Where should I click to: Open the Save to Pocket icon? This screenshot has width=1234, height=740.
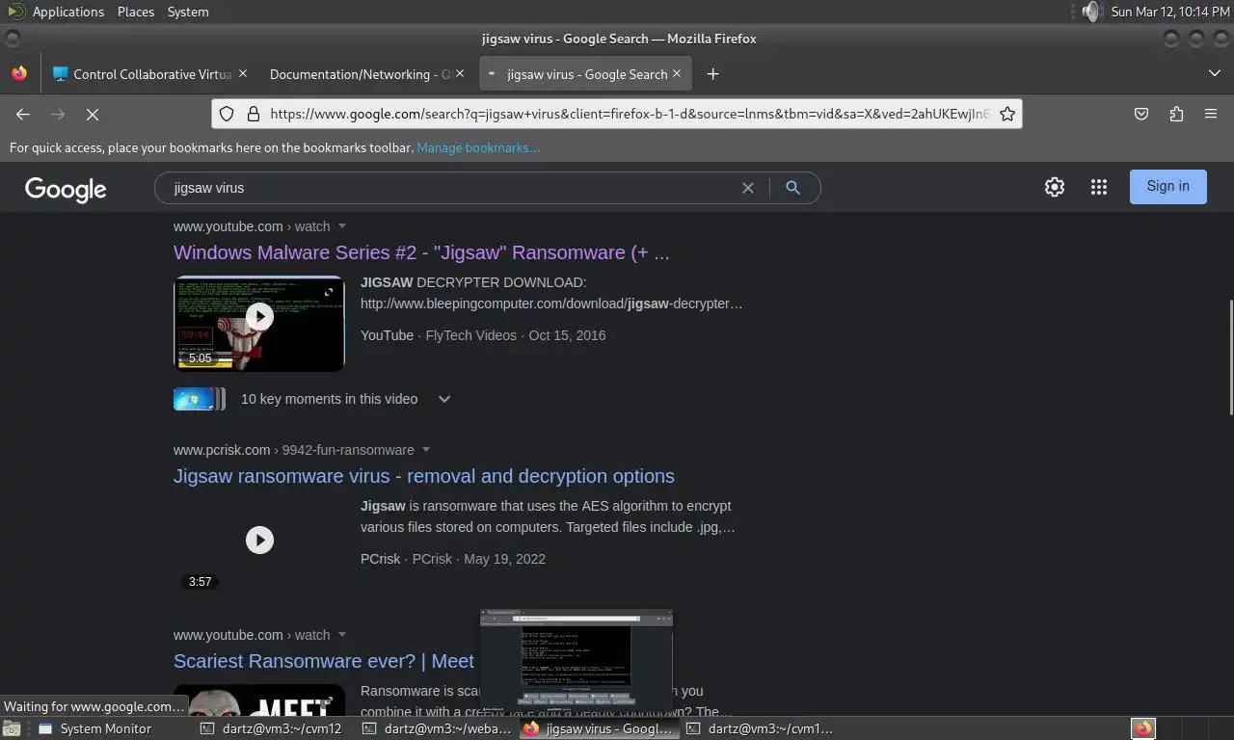1141,114
